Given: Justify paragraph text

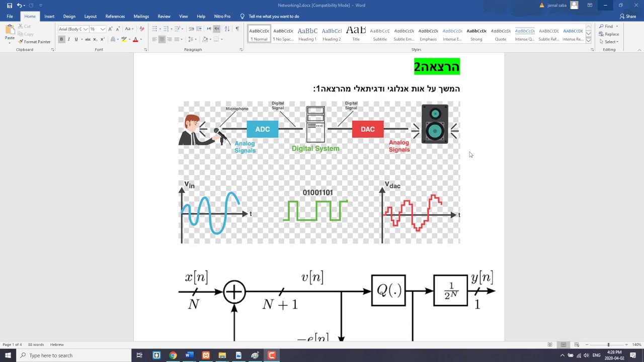Looking at the screenshot, I should [177, 39].
